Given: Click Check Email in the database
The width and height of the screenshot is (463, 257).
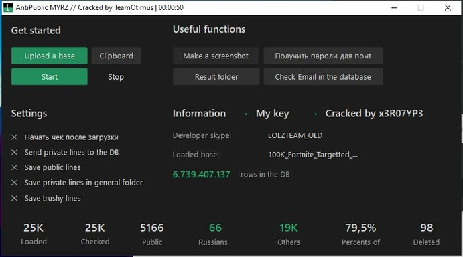Looking at the screenshot, I should coord(323,77).
